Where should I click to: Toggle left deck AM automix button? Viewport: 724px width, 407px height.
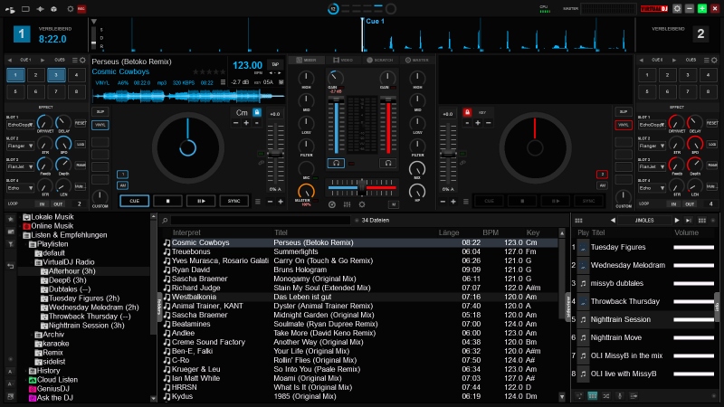point(122,185)
